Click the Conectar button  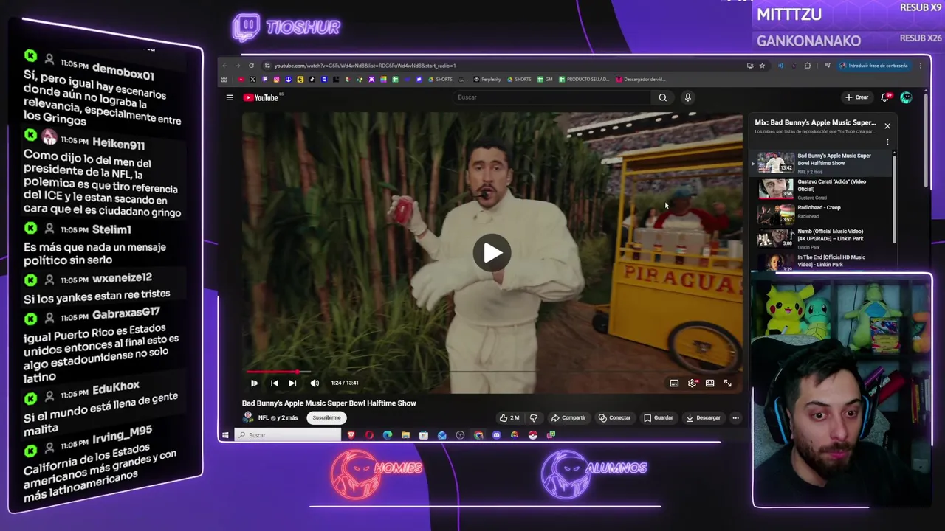pyautogui.click(x=614, y=418)
